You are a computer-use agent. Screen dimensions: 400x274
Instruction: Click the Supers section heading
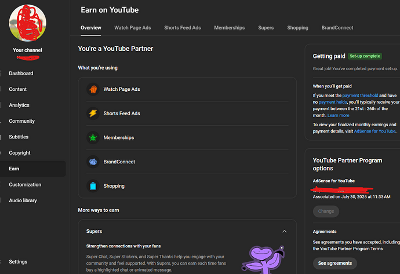(94, 231)
